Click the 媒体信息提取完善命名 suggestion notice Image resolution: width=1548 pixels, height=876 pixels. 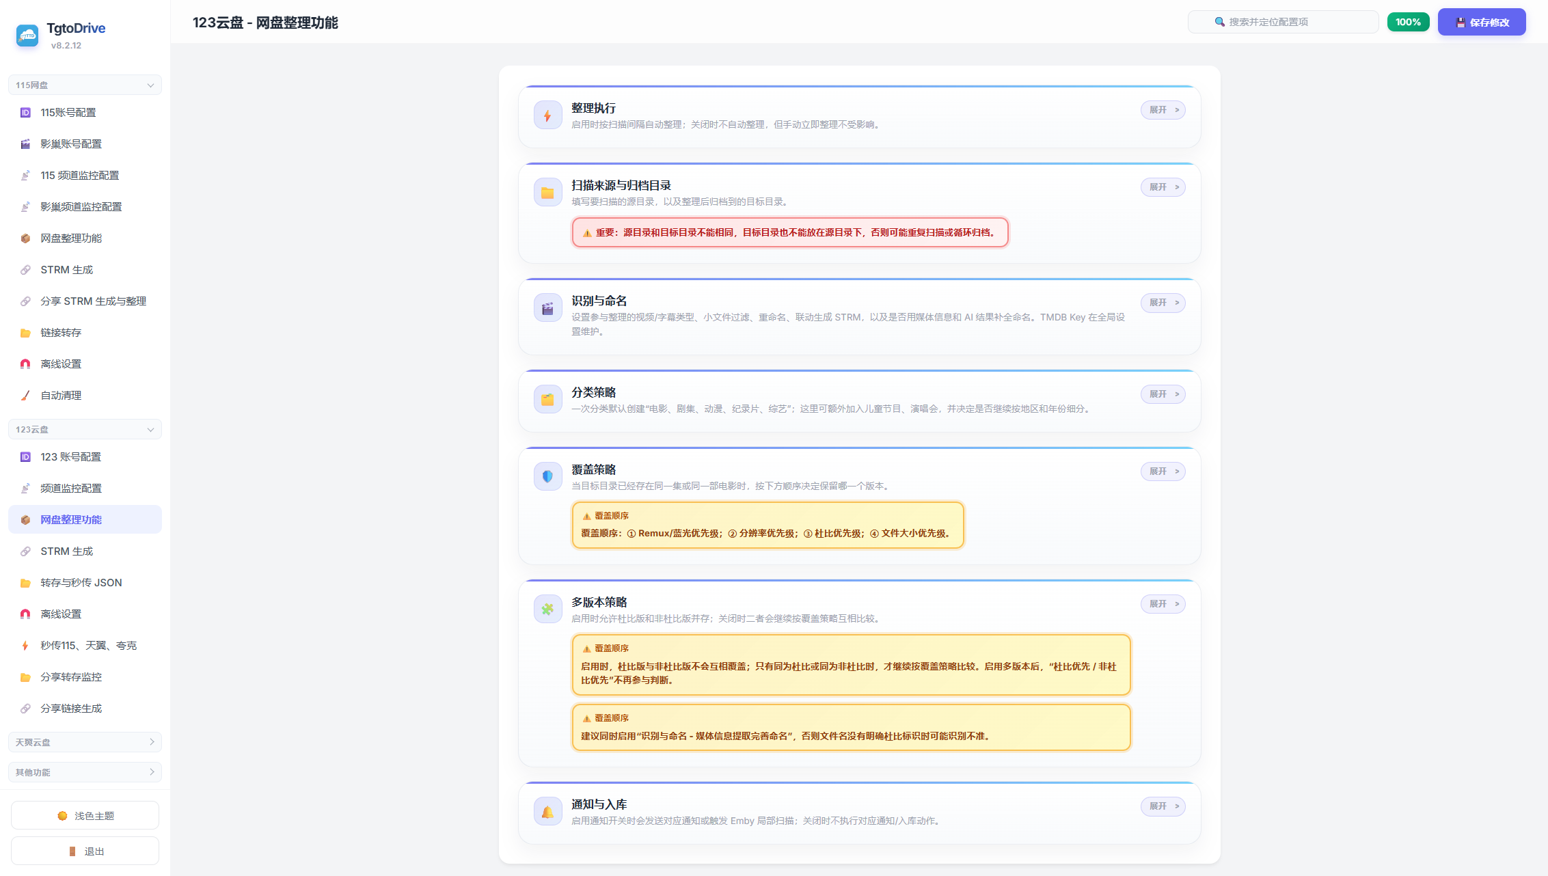pos(852,728)
